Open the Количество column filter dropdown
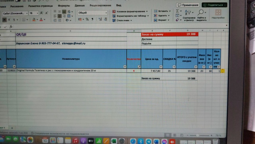The height and width of the screenshot is (144, 255). [139, 67]
